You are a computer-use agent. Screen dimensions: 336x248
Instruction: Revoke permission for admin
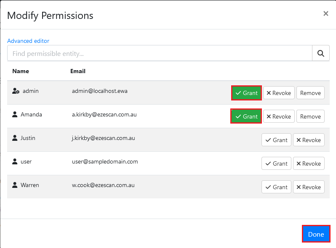279,93
